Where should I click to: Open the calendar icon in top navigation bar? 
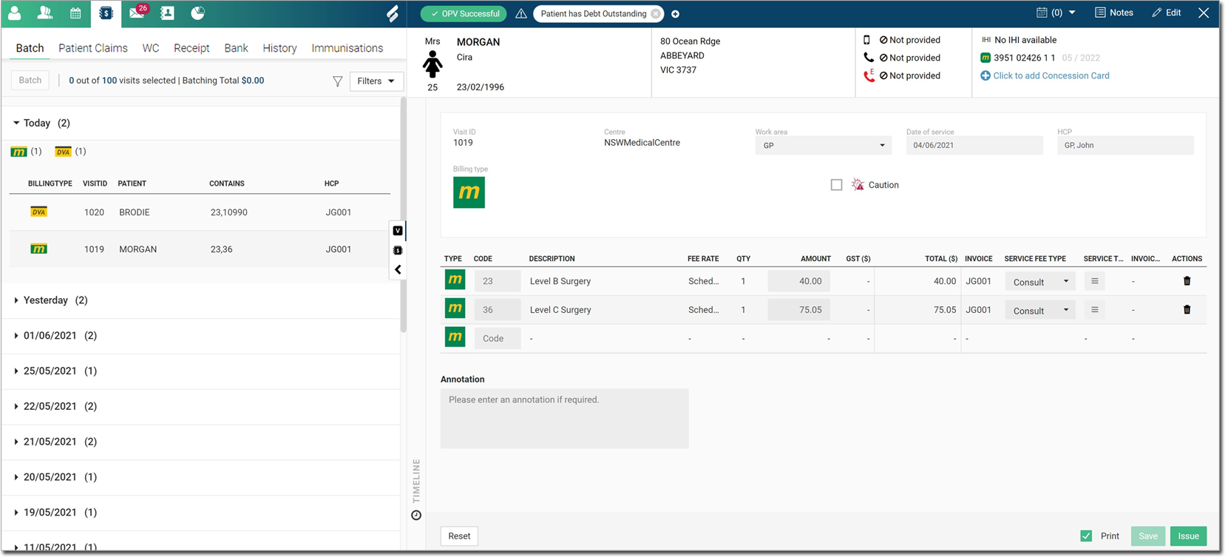coord(75,13)
